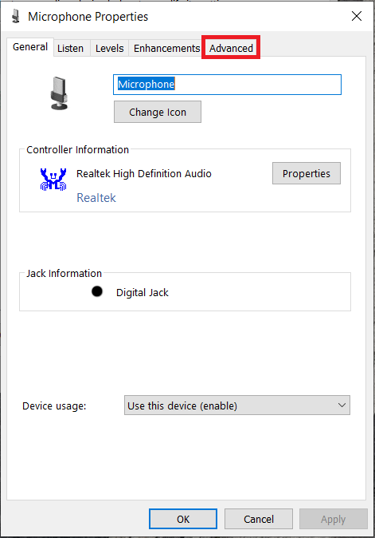Click the small microphone icon in title bar
375x538 pixels.
tap(16, 17)
